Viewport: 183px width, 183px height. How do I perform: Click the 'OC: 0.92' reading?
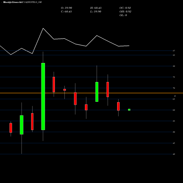coord(125,8)
